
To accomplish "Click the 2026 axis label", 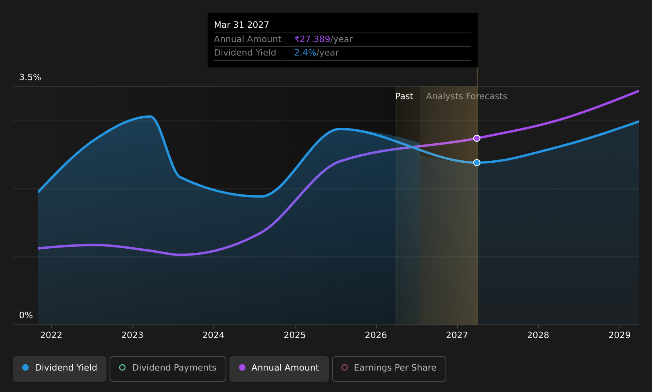I will (x=376, y=335).
